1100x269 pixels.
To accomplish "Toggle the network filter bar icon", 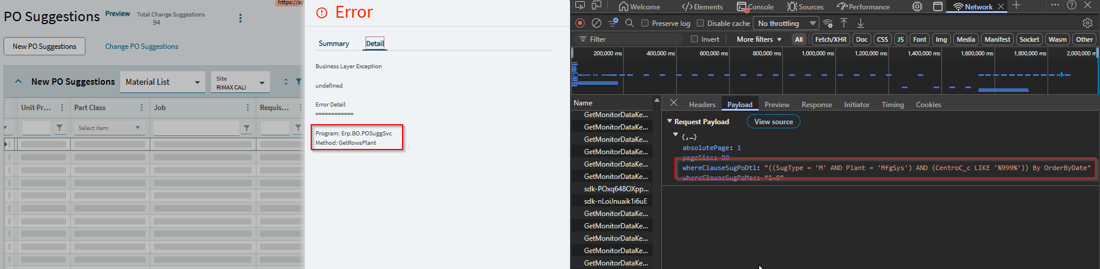I will pos(613,22).
